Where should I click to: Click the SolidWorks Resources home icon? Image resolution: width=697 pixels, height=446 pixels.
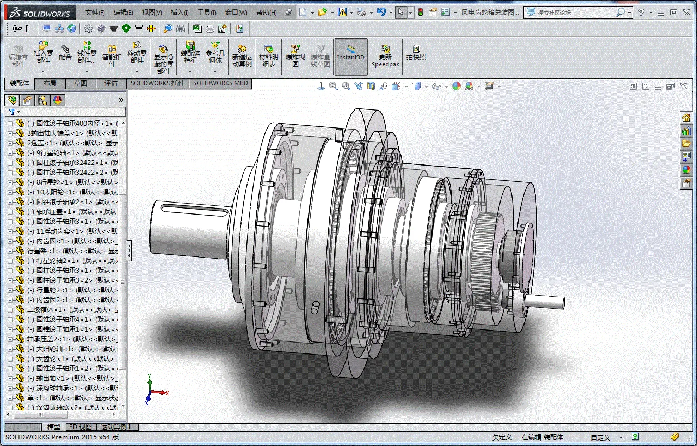coord(686,118)
